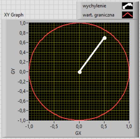Select the 'wychylenie' legend label

pyautogui.click(x=94, y=6)
